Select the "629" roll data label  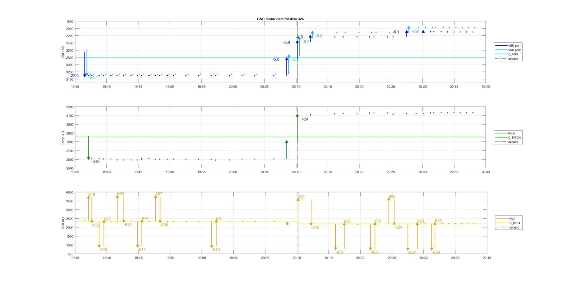click(145, 219)
